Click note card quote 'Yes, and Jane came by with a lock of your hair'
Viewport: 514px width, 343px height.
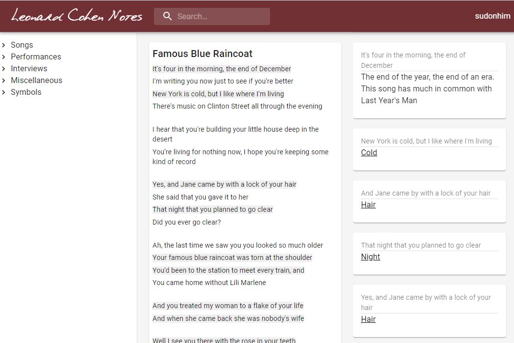point(426,302)
